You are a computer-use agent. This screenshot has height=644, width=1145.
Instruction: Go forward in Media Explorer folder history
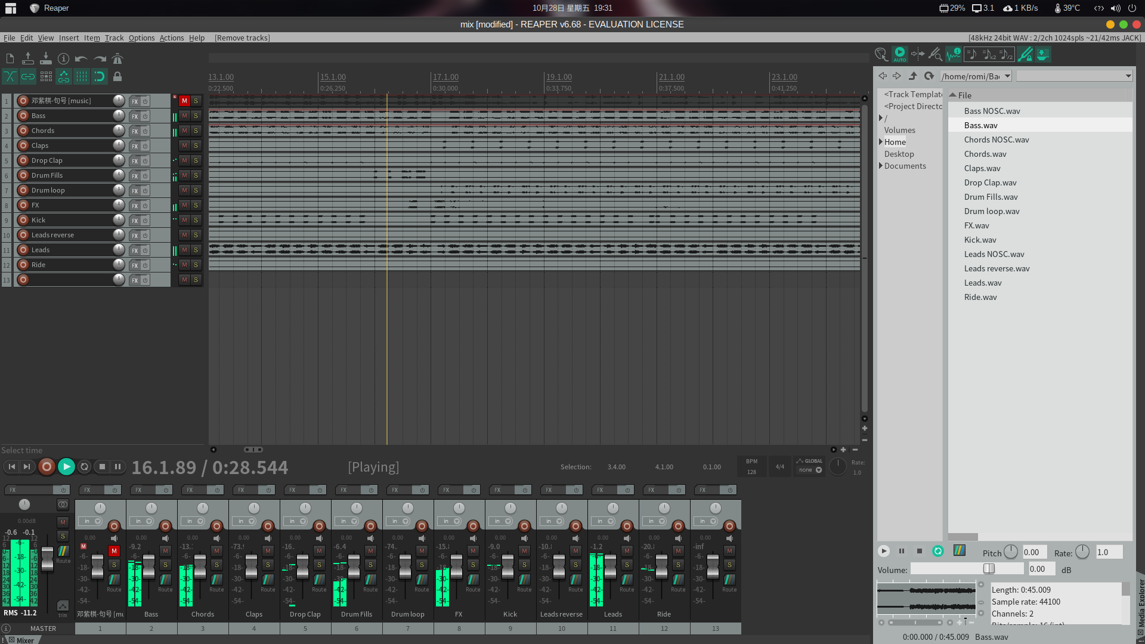click(x=897, y=76)
